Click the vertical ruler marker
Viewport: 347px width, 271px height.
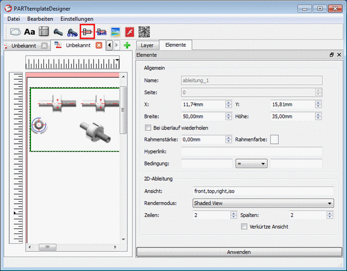(x=15, y=213)
